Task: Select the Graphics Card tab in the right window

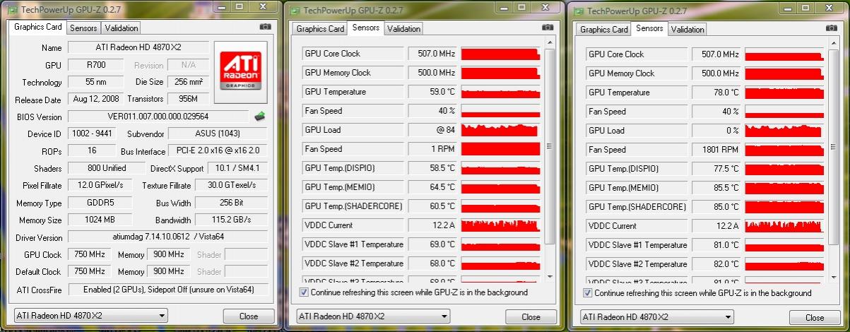Action: pyautogui.click(x=604, y=30)
